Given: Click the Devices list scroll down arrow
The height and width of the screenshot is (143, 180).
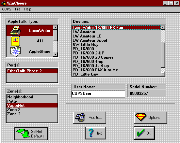Looking at the screenshot, I should pos(163,74).
